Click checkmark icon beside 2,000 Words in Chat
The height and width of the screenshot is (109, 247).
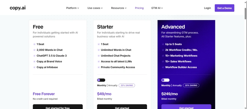tap(34, 50)
